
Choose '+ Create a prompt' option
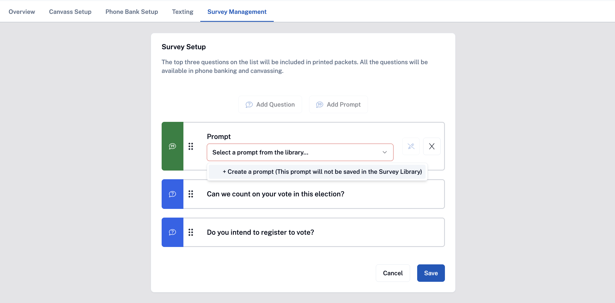tap(317, 172)
